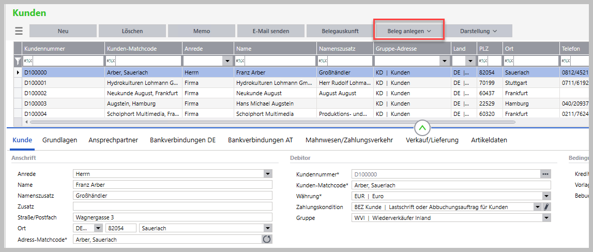Screen dimensions: 593x252
Task: Open the Artikeldaten tab
Action: click(489, 140)
